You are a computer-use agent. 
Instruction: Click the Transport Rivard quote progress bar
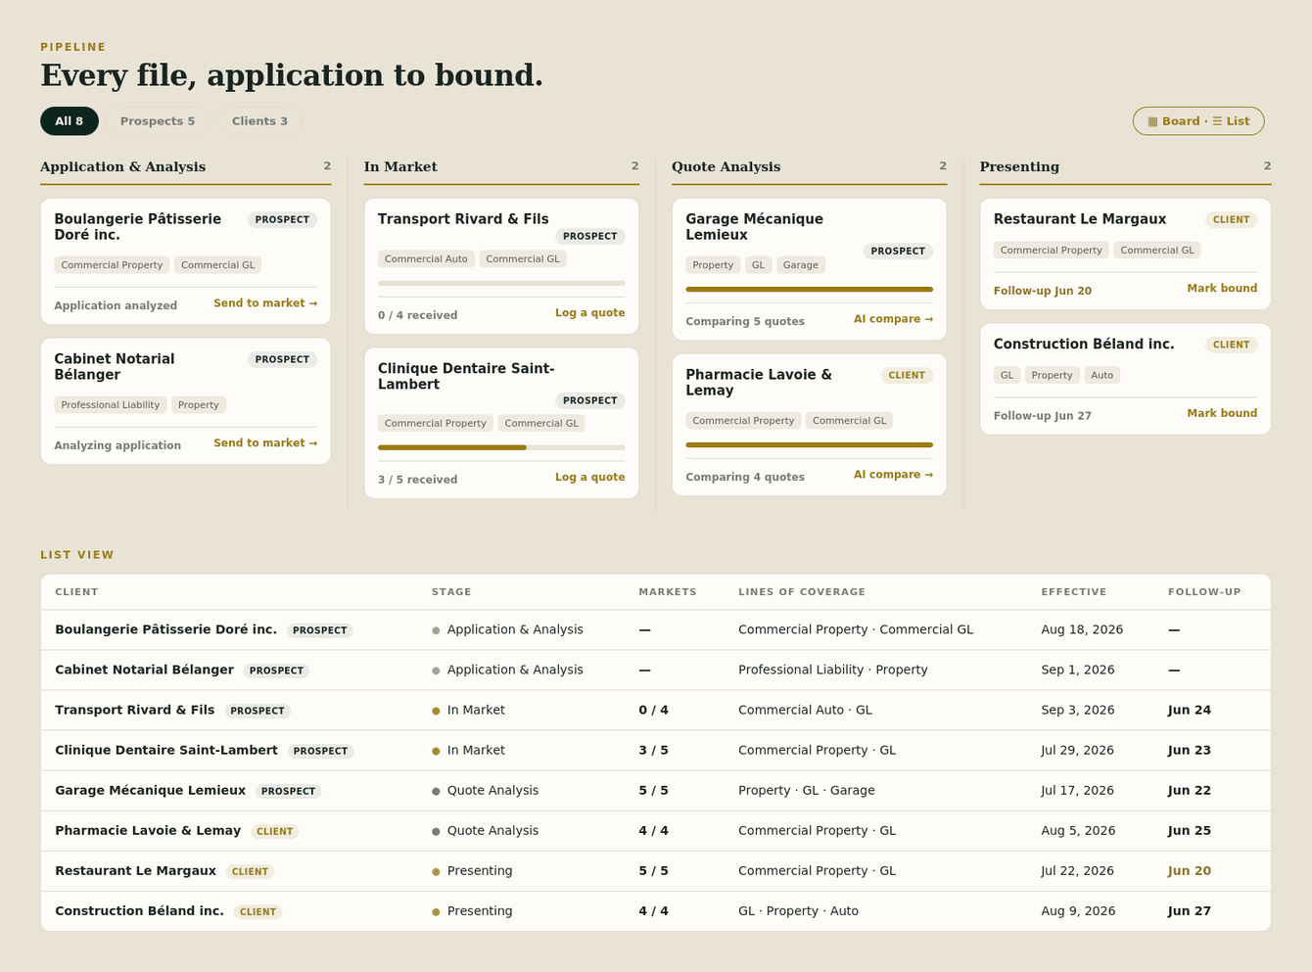pos(501,283)
